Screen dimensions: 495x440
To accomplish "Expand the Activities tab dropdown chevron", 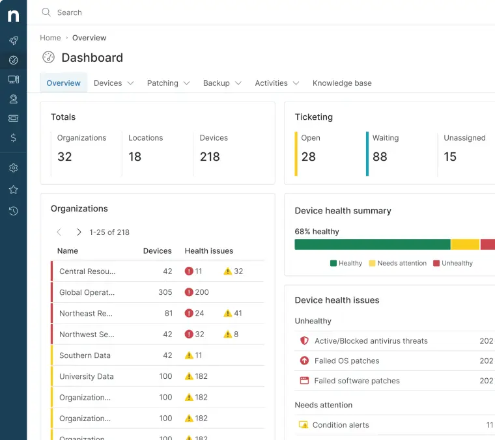I will point(296,83).
